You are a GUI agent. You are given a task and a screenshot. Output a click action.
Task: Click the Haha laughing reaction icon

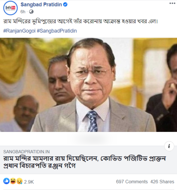[13, 181]
